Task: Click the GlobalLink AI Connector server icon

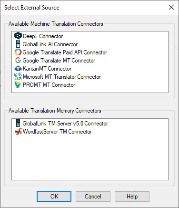Action: [x=18, y=44]
